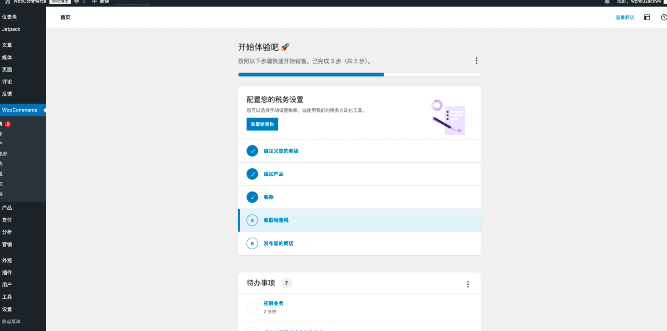The height and width of the screenshot is (331, 667).
Task: Click the checkmark next to 添加产品
Action: pyautogui.click(x=252, y=174)
